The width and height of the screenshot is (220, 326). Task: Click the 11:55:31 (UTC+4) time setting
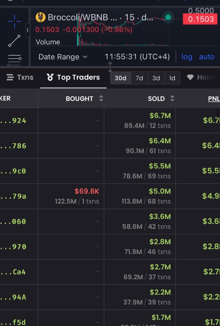tap(137, 57)
